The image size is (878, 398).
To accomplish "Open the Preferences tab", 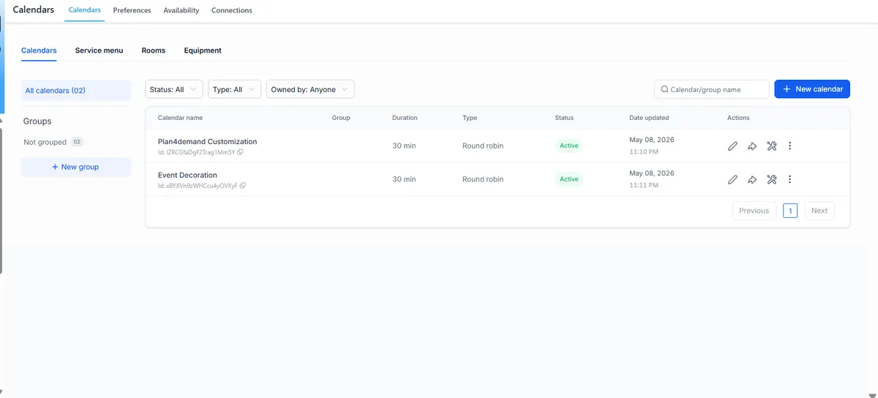I will (x=132, y=10).
